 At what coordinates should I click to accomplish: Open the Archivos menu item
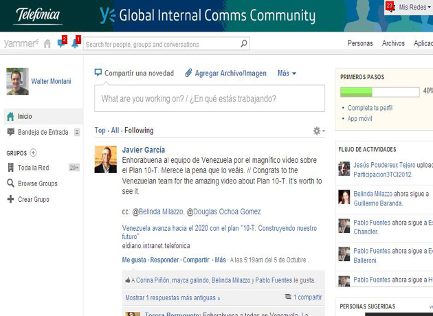click(393, 43)
